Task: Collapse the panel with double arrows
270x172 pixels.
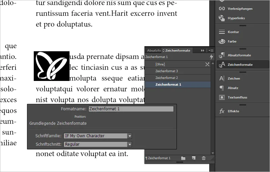Action: point(202,50)
